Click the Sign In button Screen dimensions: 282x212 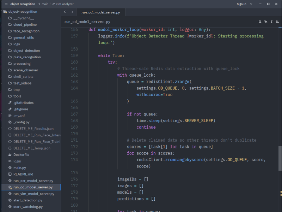point(241,4)
